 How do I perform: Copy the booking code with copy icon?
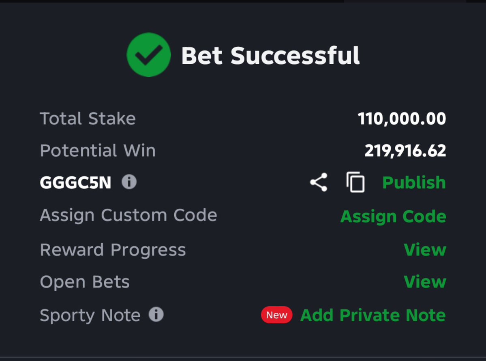pyautogui.click(x=355, y=182)
